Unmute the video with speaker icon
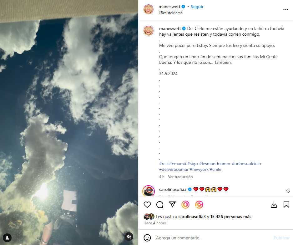The height and width of the screenshot is (245, 293). point(129,237)
